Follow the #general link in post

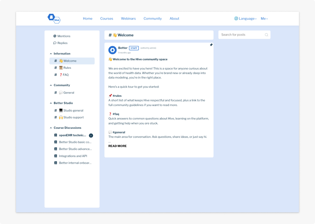(x=119, y=132)
